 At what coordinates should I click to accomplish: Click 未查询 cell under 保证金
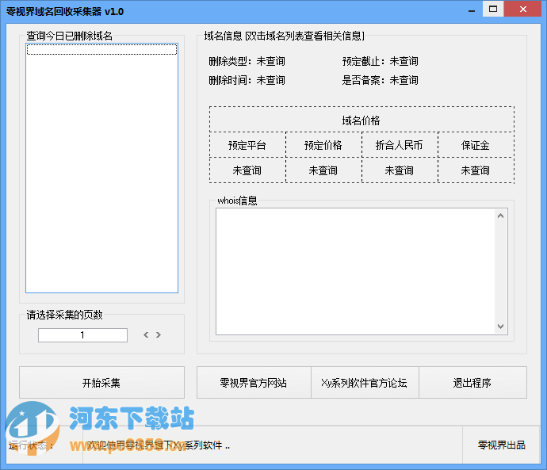(x=476, y=170)
